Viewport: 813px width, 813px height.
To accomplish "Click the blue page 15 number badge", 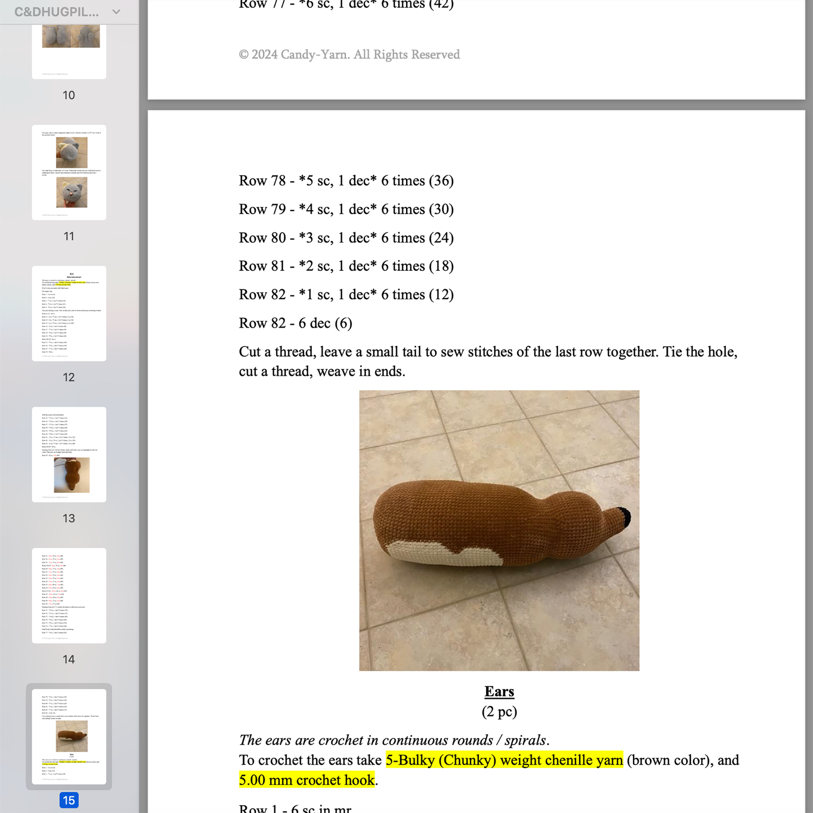I will pyautogui.click(x=69, y=800).
